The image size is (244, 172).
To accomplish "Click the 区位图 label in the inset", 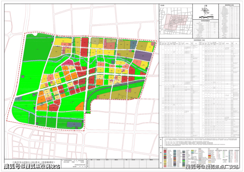I will click(162, 6).
